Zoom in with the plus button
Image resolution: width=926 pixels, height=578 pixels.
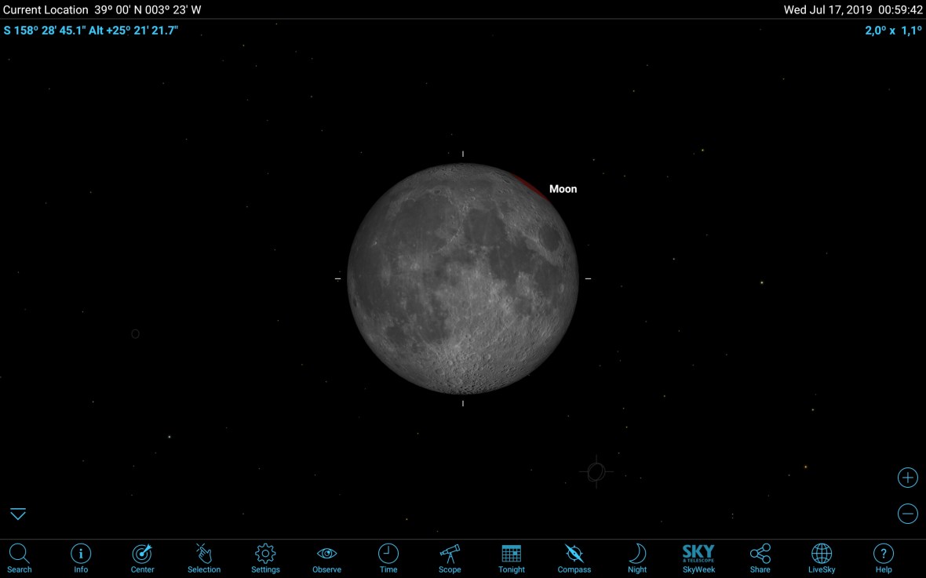907,478
